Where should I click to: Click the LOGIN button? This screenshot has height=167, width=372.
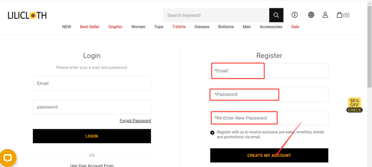92,136
